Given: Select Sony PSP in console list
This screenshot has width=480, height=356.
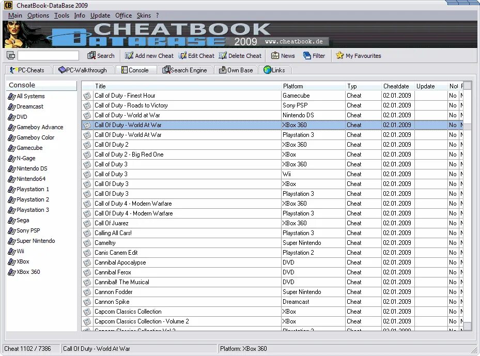Looking at the screenshot, I should pos(24,230).
